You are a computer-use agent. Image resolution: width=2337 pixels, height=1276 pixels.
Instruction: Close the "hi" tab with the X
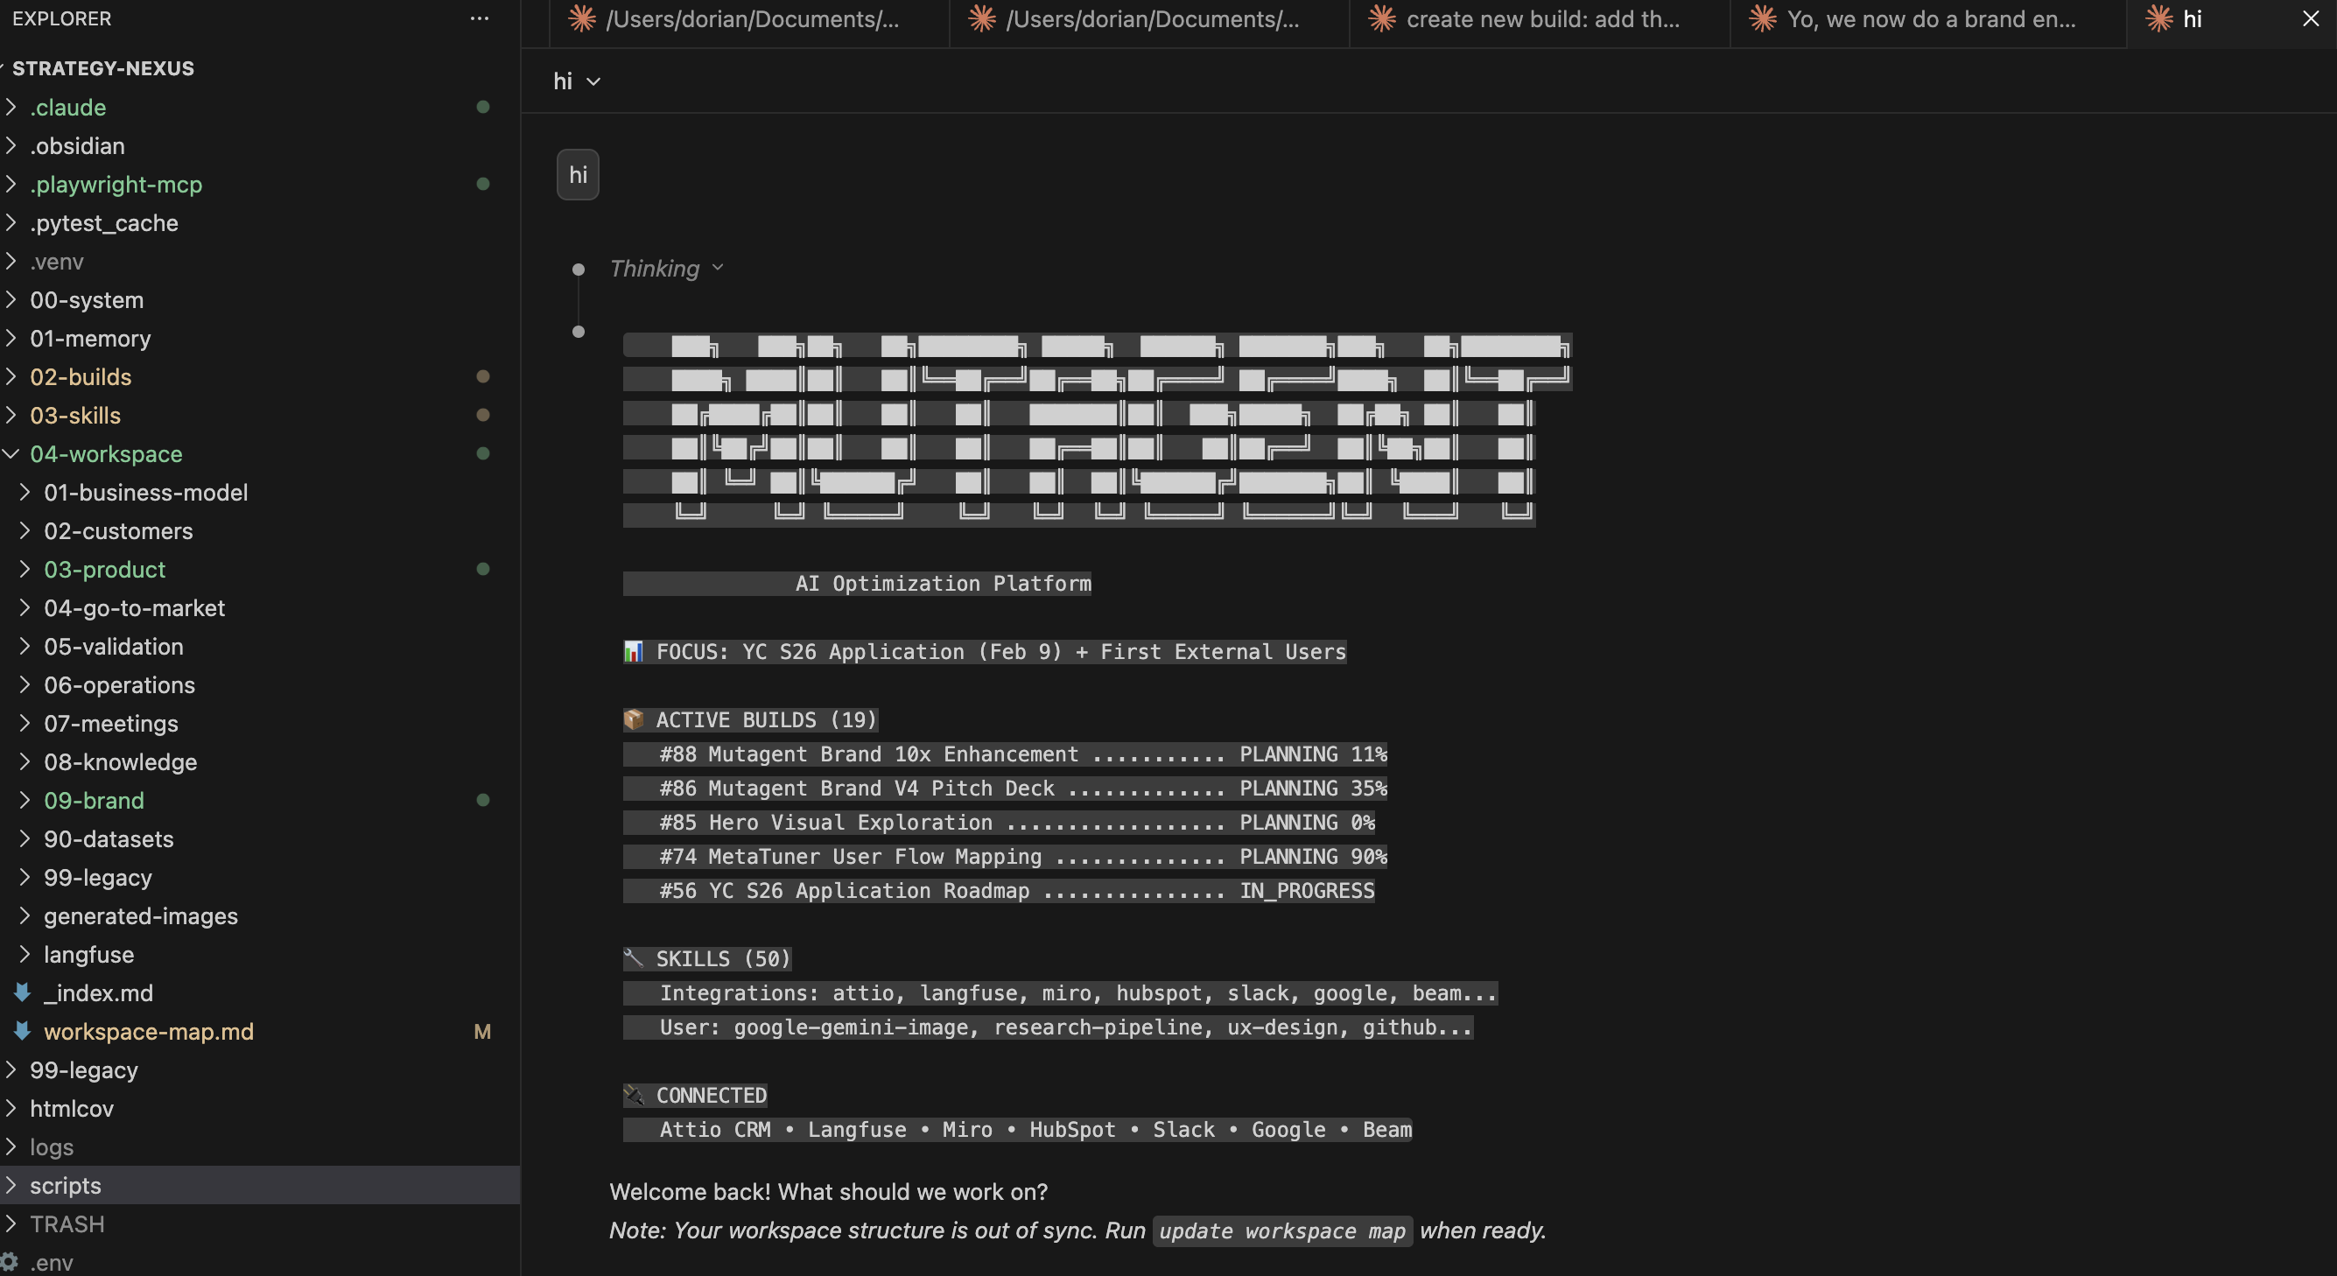[2311, 18]
